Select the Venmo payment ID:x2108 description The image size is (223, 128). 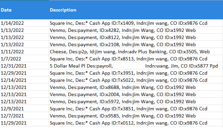[136, 44]
